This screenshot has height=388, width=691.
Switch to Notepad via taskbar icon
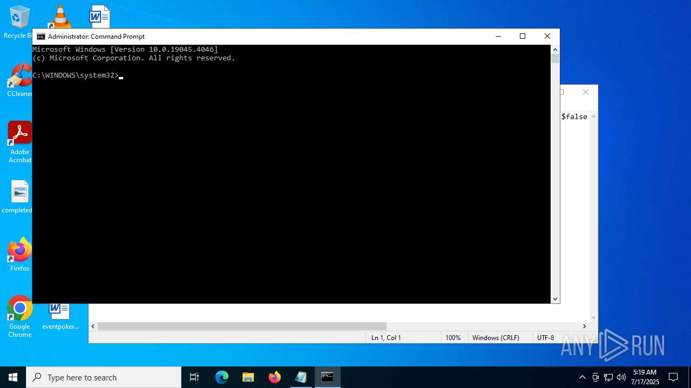[x=301, y=377]
